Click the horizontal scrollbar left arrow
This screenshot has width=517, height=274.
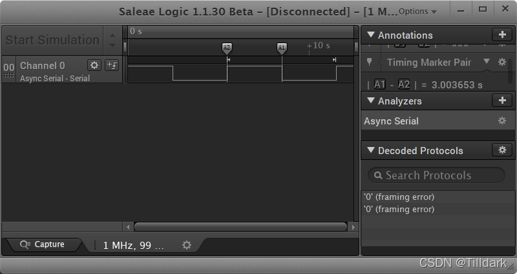click(128, 227)
